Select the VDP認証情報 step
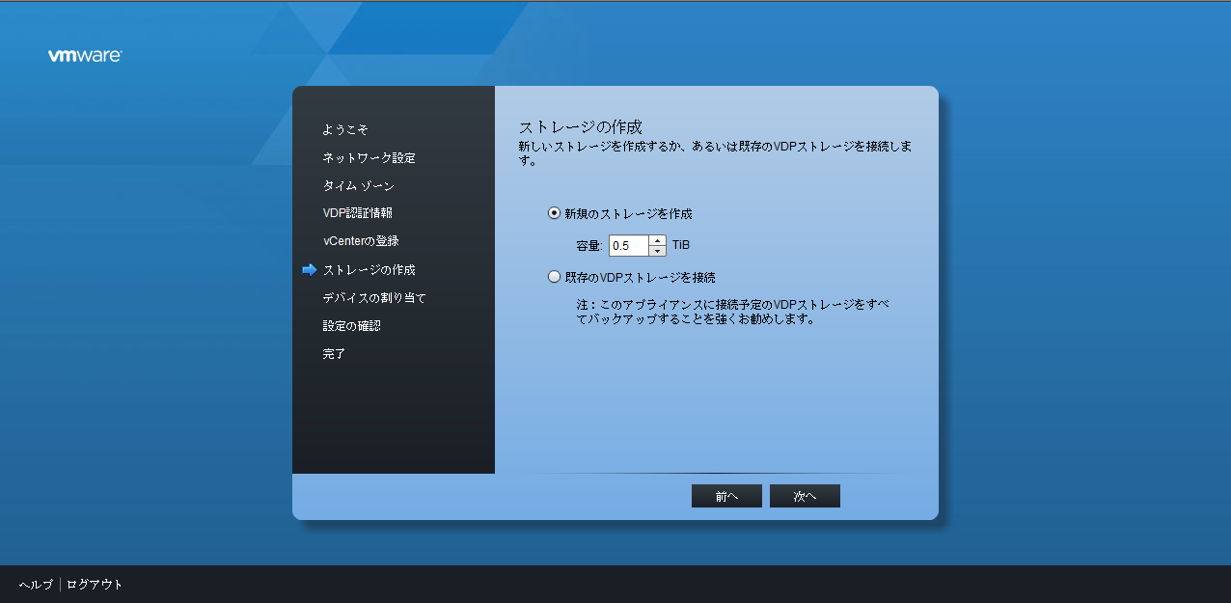 357,213
